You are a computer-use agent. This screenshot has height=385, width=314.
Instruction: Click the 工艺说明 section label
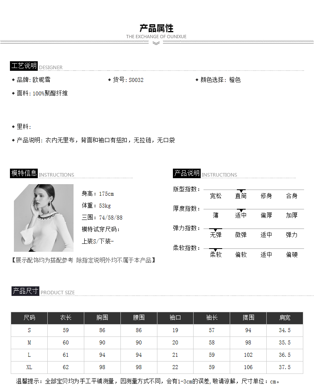[24, 66]
